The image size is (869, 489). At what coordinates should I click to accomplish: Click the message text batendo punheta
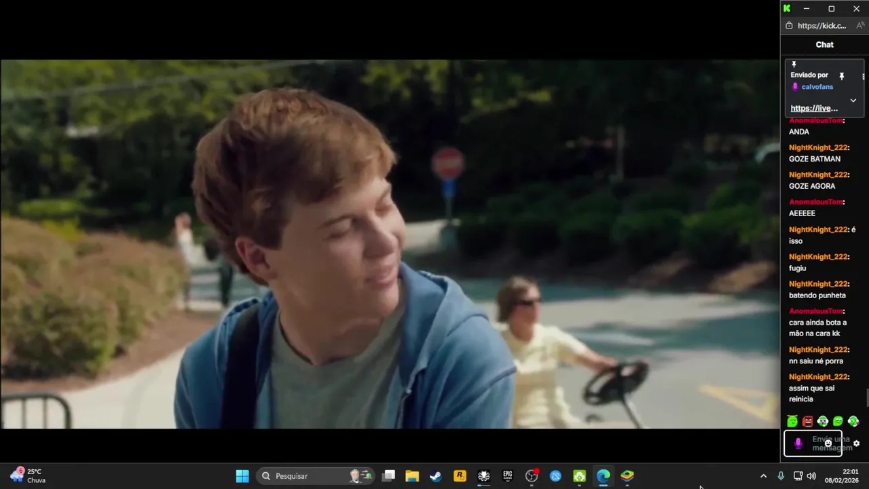(817, 295)
